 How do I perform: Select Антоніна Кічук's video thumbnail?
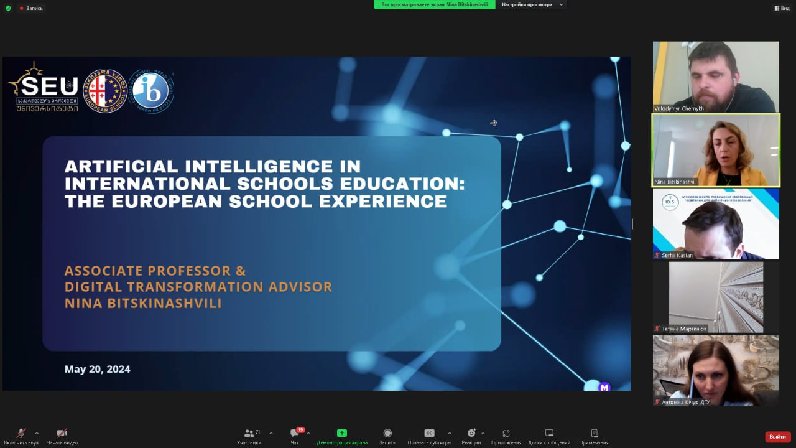pos(716,371)
